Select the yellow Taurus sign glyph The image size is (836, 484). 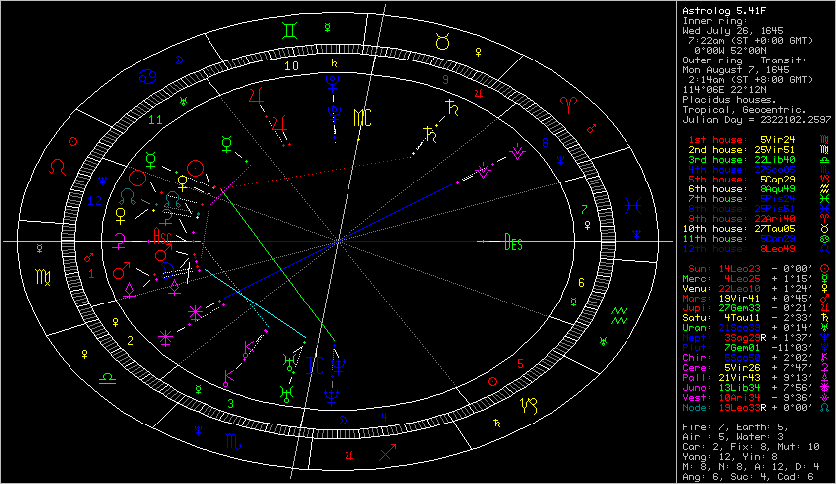443,41
